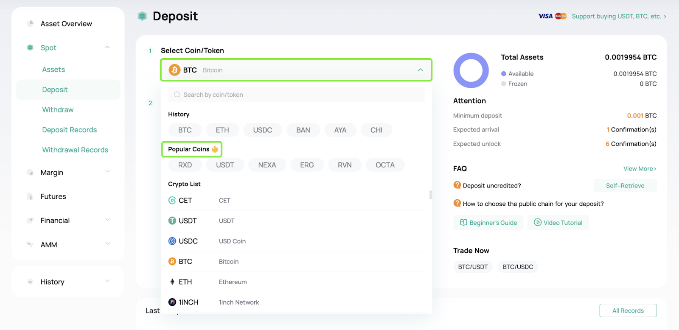Open the Futures menu item

[x=53, y=196]
